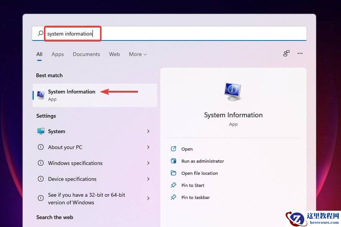This screenshot has width=341, height=227.
Task: Click the search box containing "system information"
Action: tap(169, 33)
